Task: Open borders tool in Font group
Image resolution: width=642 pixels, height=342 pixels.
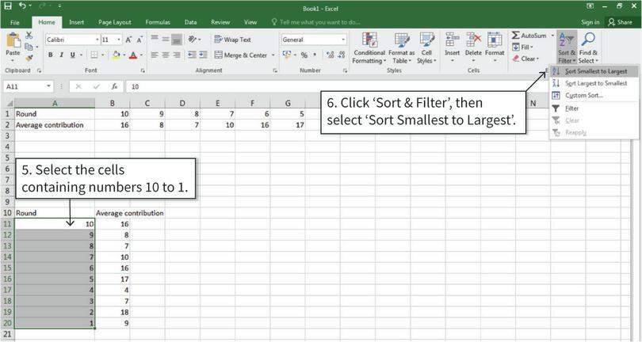Action: [x=94, y=55]
